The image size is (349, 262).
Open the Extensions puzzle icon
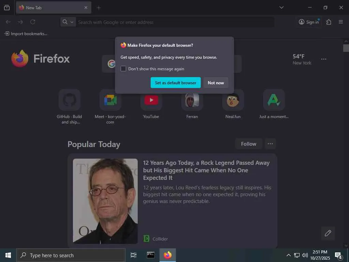point(329,22)
